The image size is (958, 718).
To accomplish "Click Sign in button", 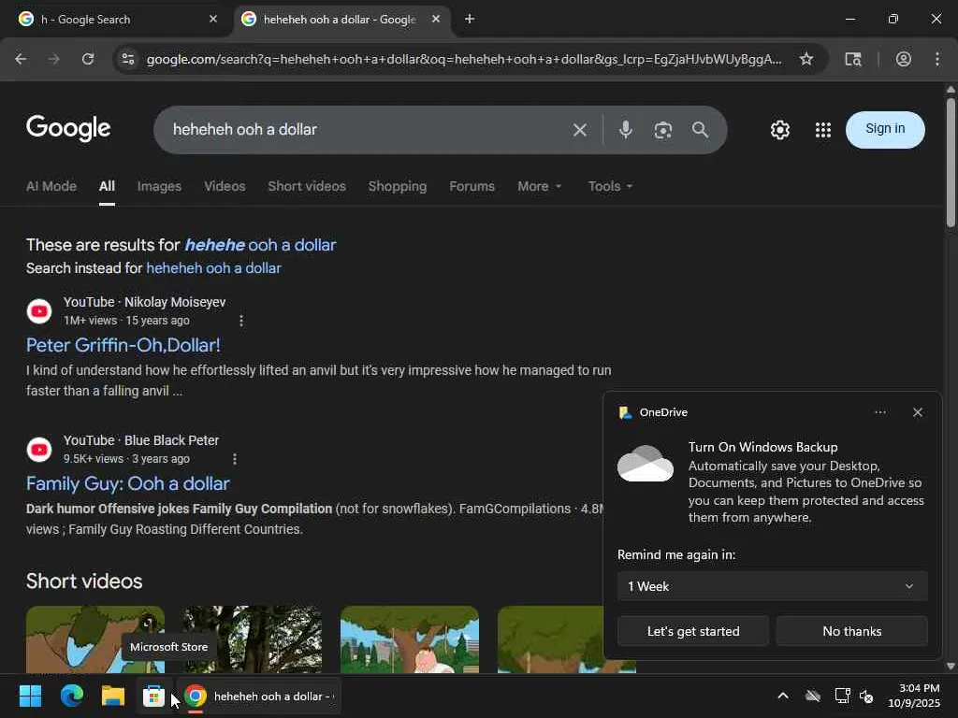I will click(x=885, y=129).
